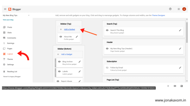Image resolution: width=190 pixels, height=106 pixels.
Task: Click the Earnings dollar icon
Action: pyautogui.click(x=4, y=43)
